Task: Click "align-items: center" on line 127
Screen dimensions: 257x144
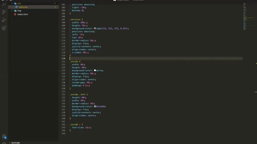Action: coord(84,80)
